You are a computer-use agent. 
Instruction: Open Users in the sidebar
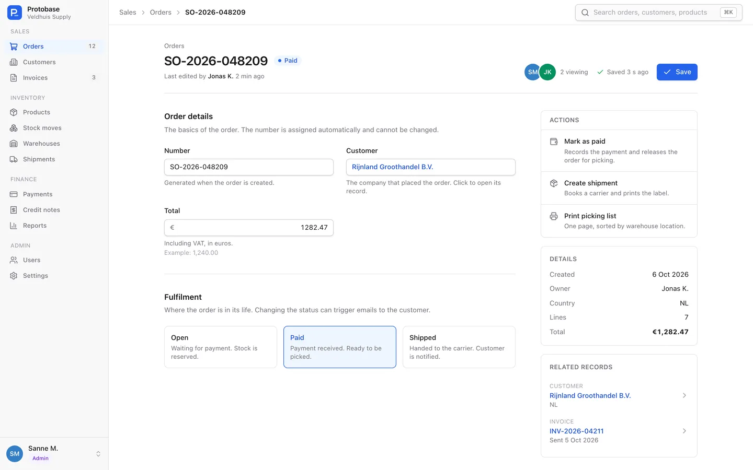(x=54, y=260)
